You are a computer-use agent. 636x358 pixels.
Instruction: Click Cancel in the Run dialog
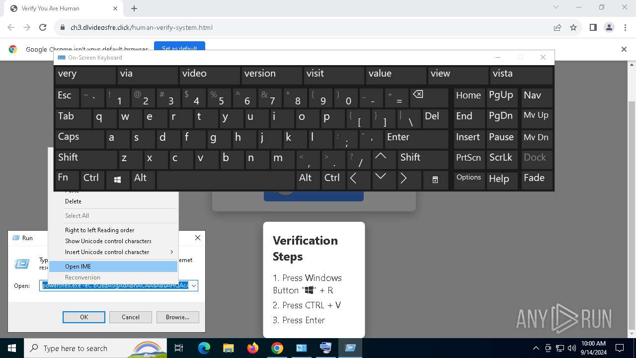click(x=131, y=317)
